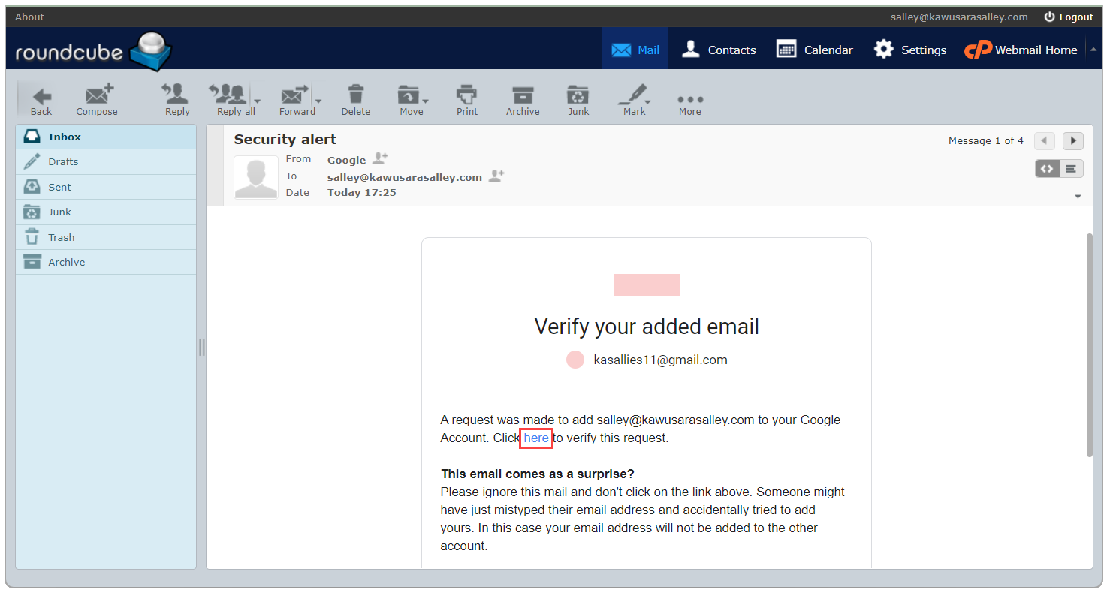Click the 'Message 1 of 4' counter
Image resolution: width=1107 pixels, height=593 pixels.
pyautogui.click(x=986, y=140)
